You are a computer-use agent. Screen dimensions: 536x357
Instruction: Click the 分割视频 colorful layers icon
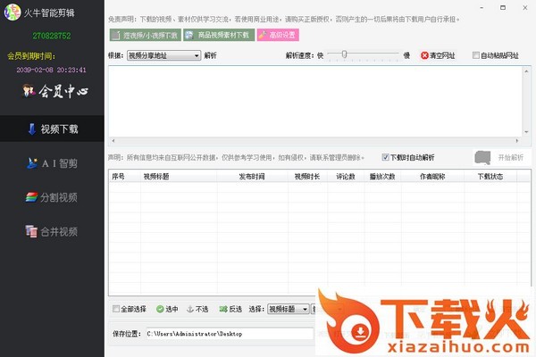pyautogui.click(x=32, y=197)
